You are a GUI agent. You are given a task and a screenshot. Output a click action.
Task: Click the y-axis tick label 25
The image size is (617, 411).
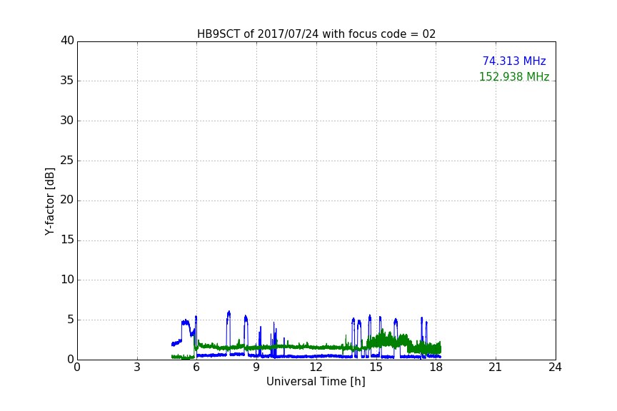tap(67, 160)
